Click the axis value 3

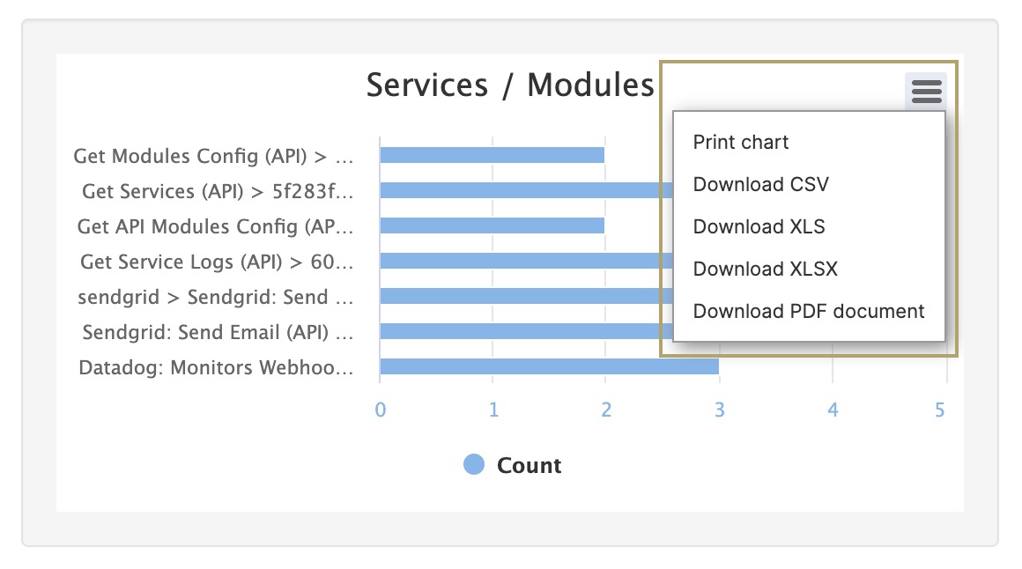(x=720, y=410)
